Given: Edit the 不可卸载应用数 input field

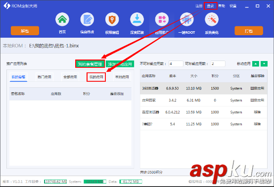Looking at the screenshot, I should click(x=176, y=63).
